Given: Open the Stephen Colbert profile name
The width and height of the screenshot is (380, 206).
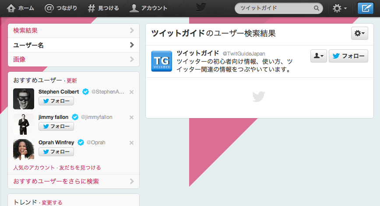Looking at the screenshot, I should (x=59, y=92).
